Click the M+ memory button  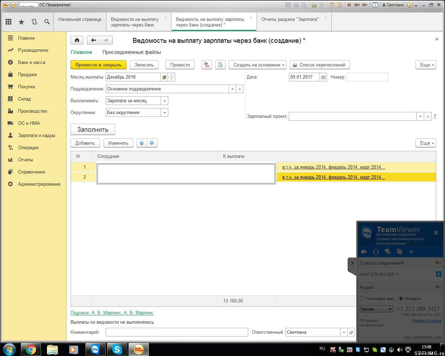357,5
